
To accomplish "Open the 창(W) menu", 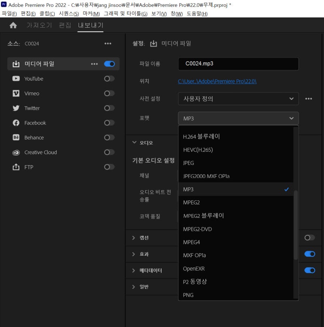I will [x=177, y=14].
